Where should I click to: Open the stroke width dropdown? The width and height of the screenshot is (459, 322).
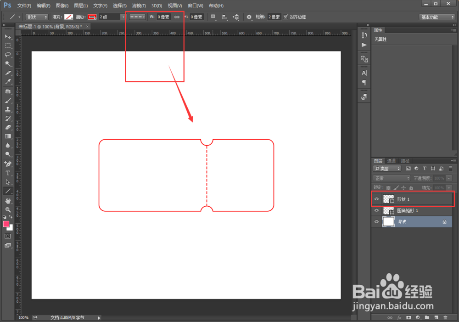tap(123, 17)
